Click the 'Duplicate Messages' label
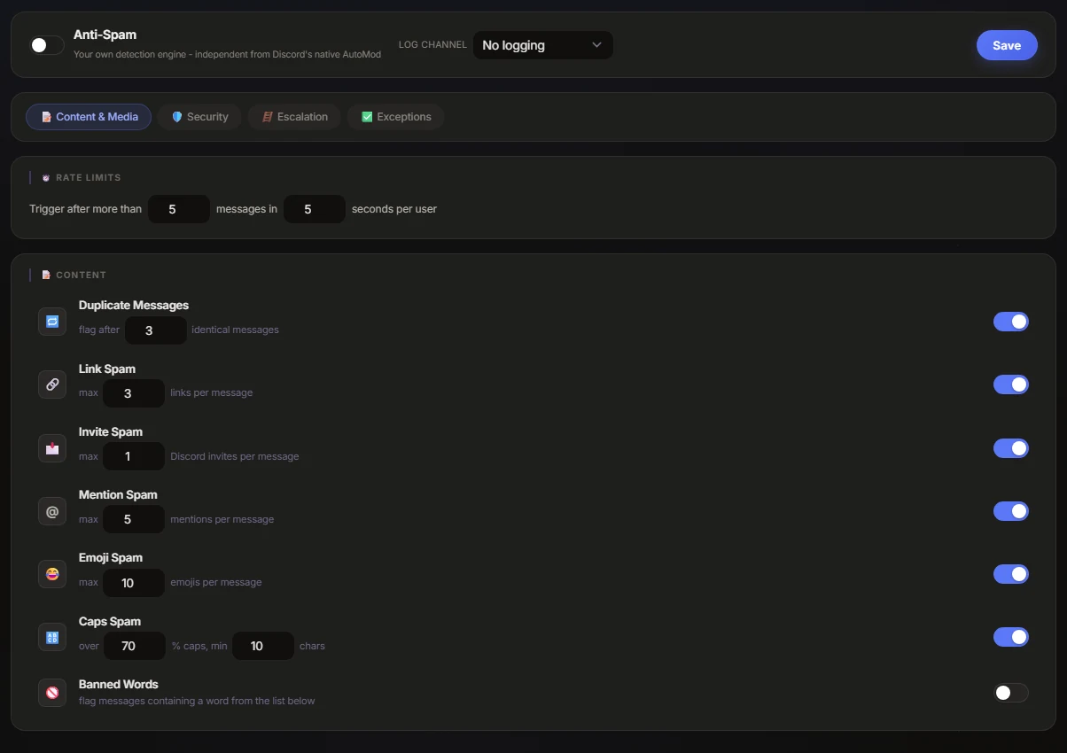Viewport: 1067px width, 753px height. point(134,306)
